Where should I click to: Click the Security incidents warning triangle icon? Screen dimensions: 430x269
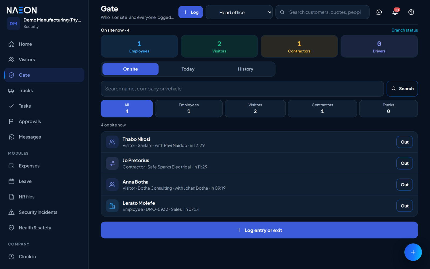click(11, 212)
